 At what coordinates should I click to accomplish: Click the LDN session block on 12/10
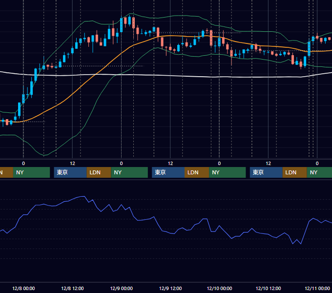tap(295, 172)
